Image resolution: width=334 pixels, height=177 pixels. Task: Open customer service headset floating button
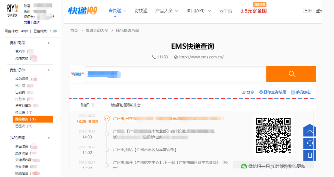[x=309, y=143]
